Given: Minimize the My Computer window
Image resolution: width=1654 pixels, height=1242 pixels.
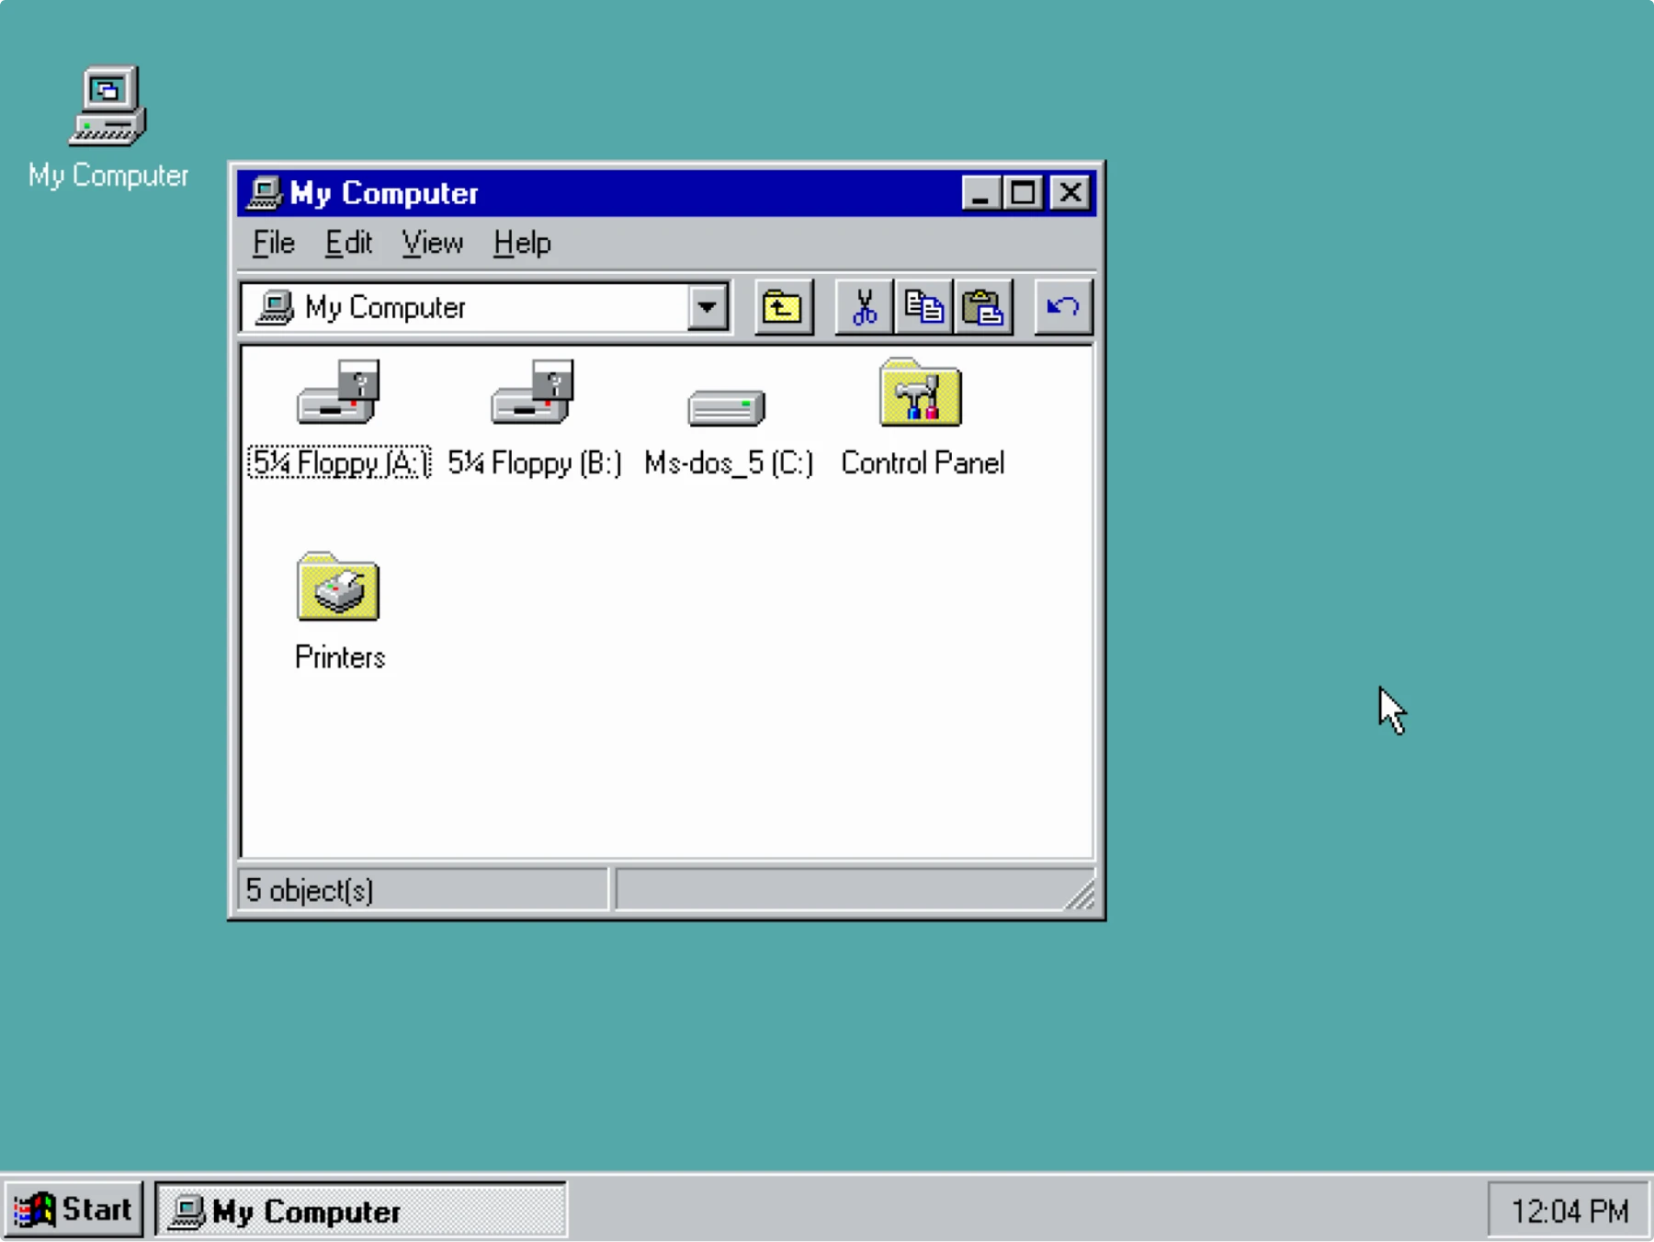Looking at the screenshot, I should 980,193.
